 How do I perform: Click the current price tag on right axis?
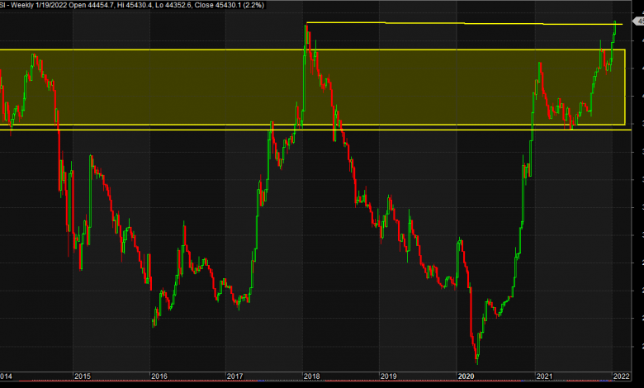(639, 22)
